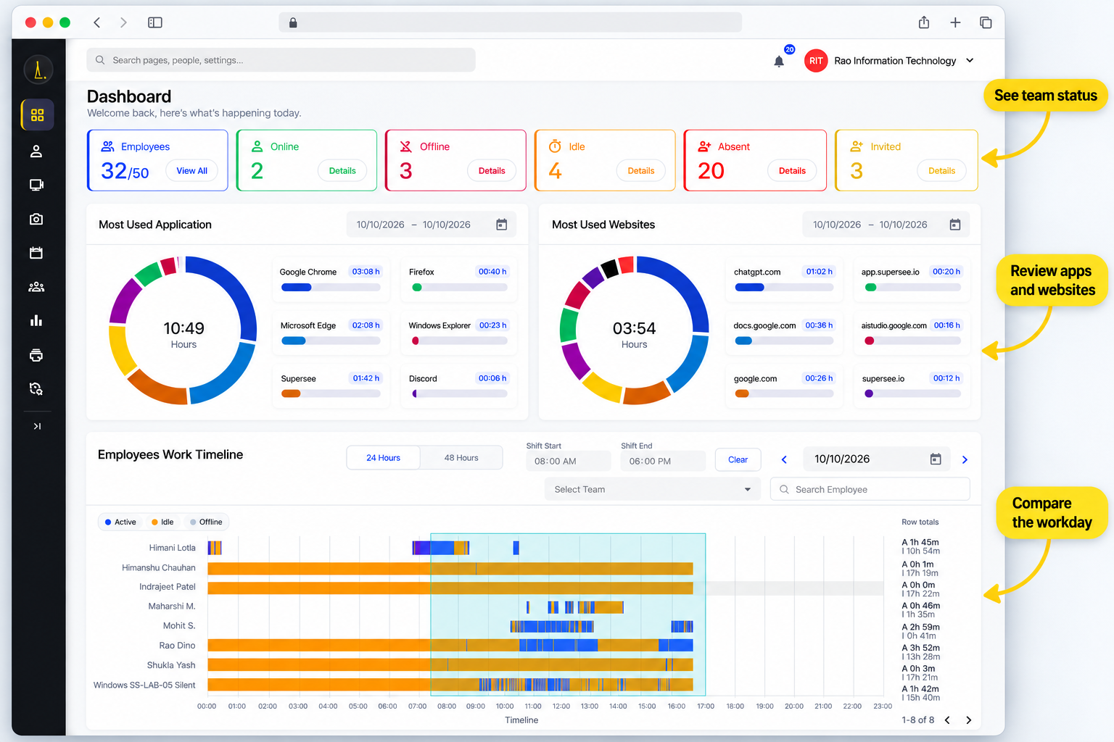The width and height of the screenshot is (1114, 742).
Task: Open the camera screenshots icon in sidebar
Action: pyautogui.click(x=36, y=219)
